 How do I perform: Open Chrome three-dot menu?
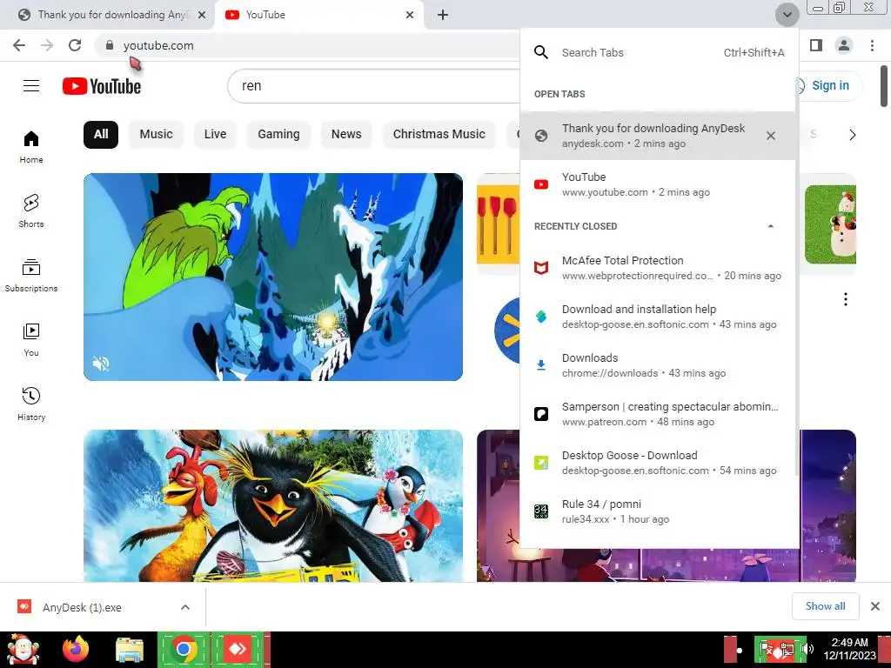872,45
